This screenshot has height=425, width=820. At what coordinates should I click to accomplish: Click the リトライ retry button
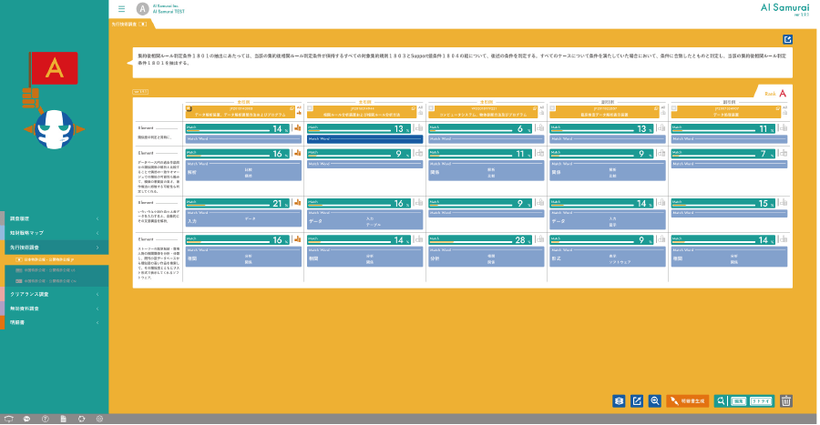click(762, 400)
